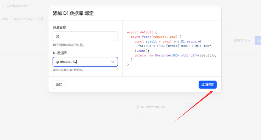Click the code line 'async fetch(request, env) {'
Viewport: 261px width, 140px height.
click(x=156, y=37)
